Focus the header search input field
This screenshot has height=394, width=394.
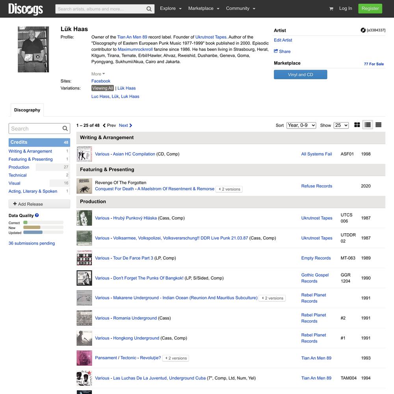click(x=100, y=9)
